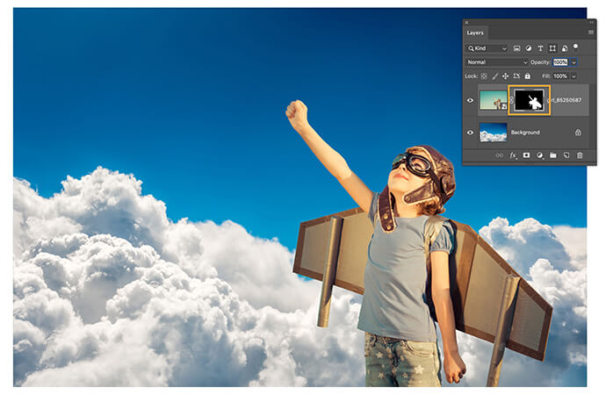
Task: Select the layer mask thumbnail
Action: [529, 100]
